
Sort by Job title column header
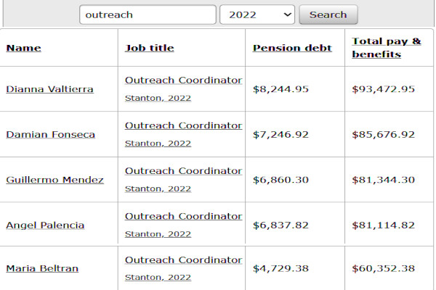coord(149,48)
